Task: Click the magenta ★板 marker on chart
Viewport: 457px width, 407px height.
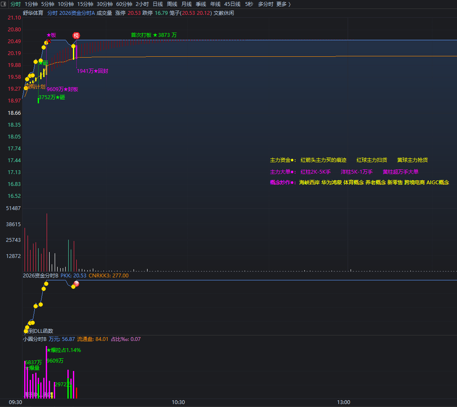Action: click(51, 35)
